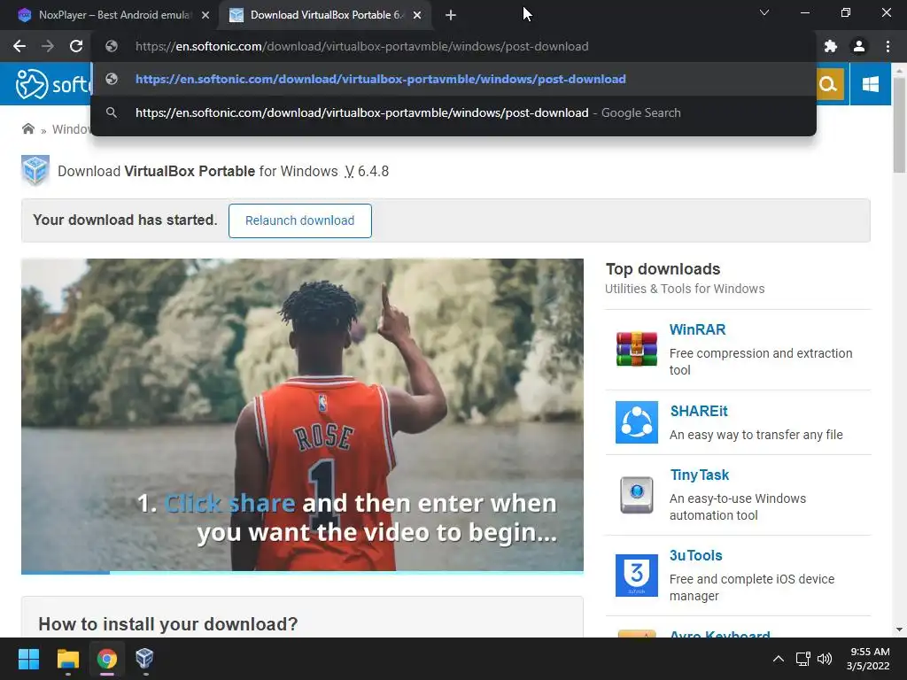The height and width of the screenshot is (680, 907).
Task: Click the video advertisement thumbnail
Action: (x=302, y=414)
